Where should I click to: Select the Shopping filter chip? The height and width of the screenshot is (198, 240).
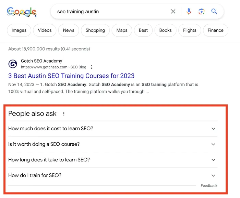[x=95, y=30]
